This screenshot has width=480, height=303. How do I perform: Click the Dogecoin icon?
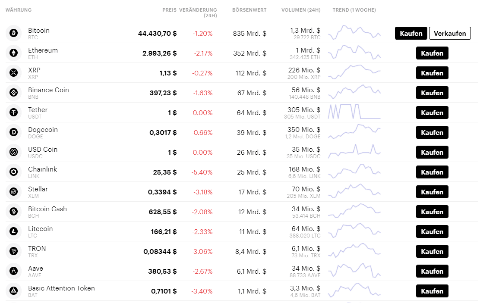click(x=13, y=132)
